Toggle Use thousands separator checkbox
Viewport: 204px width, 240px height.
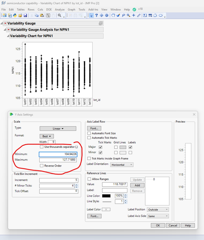click(x=42, y=147)
